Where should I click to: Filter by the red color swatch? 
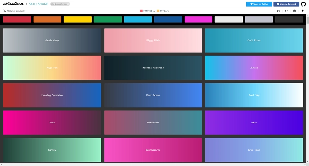pos(17,19)
